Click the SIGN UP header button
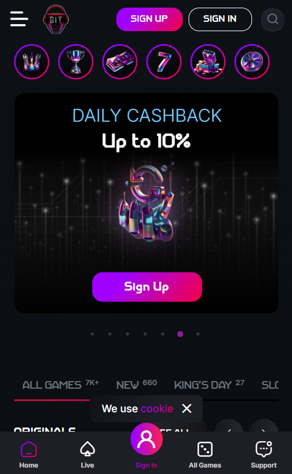 149,19
